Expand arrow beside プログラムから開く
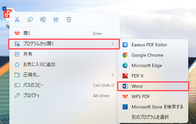 [x=113, y=44]
